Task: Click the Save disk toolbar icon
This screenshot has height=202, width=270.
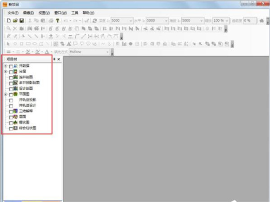Action: [x=21, y=21]
